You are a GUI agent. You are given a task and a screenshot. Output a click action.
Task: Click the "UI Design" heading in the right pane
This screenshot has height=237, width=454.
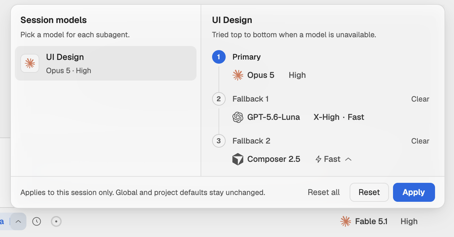[232, 20]
